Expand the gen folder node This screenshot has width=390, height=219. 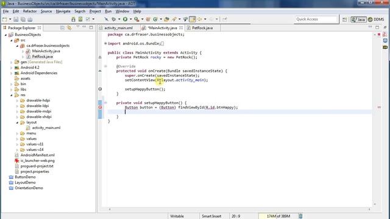12,62
